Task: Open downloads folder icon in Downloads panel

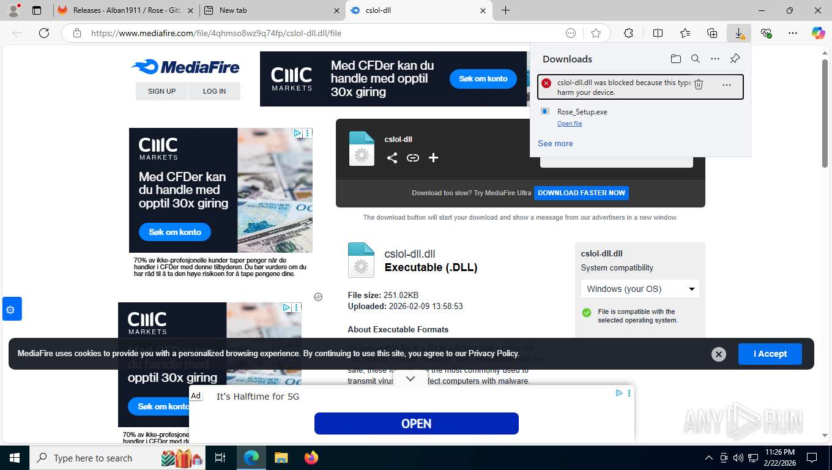Action: coord(675,59)
